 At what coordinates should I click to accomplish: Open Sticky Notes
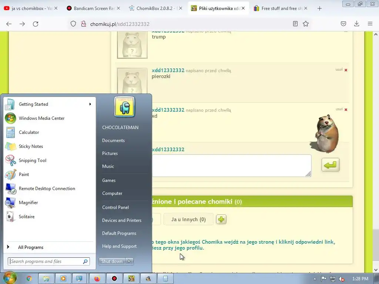click(x=49, y=146)
